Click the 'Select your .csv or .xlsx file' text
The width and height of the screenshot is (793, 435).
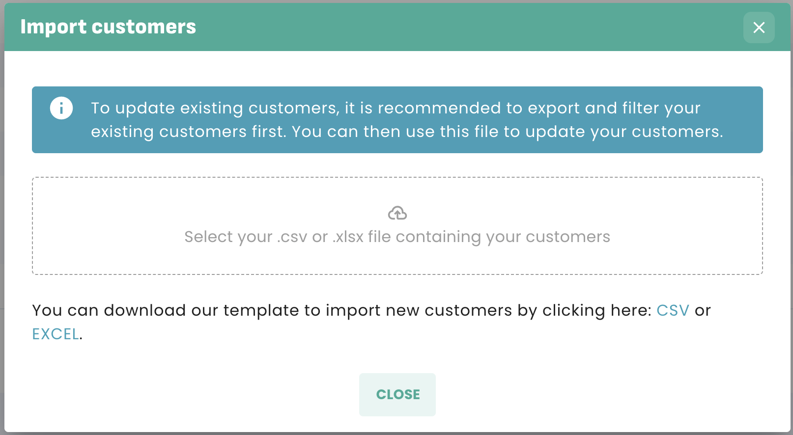tap(397, 237)
